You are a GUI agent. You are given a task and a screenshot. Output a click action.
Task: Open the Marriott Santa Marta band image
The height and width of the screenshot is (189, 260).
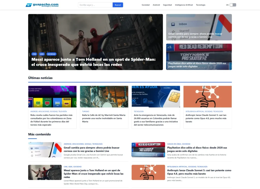[x=104, y=97]
